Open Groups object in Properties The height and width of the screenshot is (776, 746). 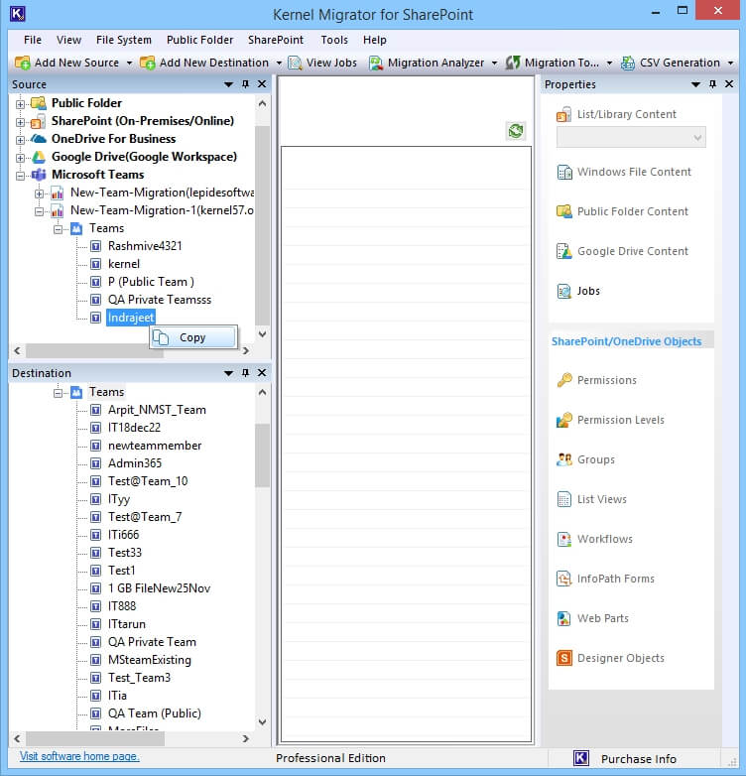point(585,459)
